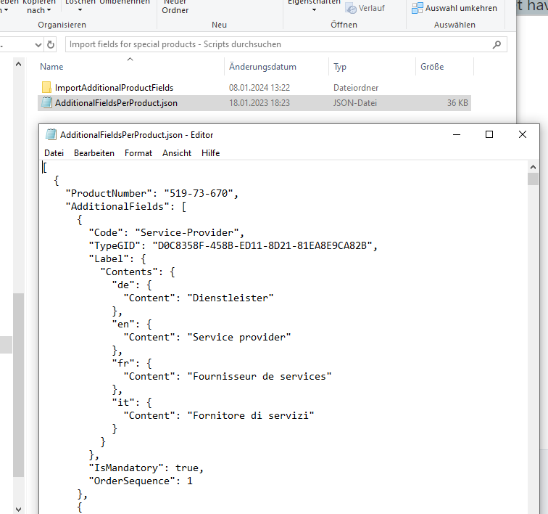Click the search magnifier icon in Explorer
This screenshot has height=514, width=548.
497,44
